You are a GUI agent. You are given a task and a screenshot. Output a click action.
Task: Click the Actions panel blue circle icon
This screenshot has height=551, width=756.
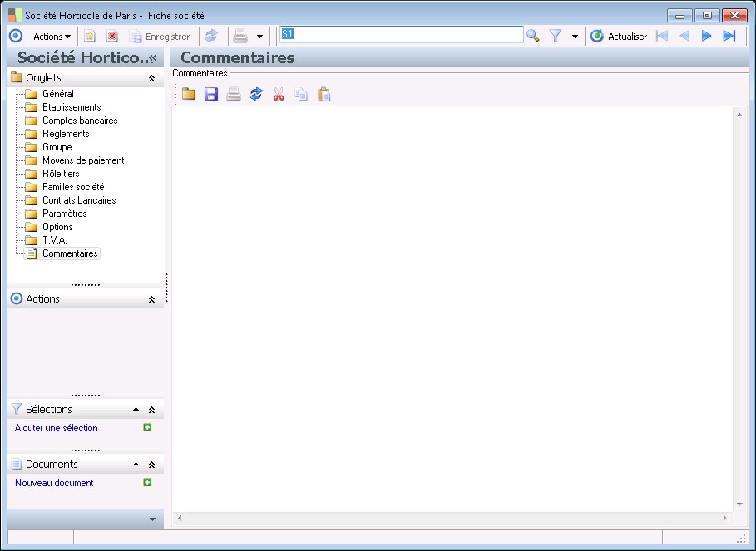coord(17,298)
